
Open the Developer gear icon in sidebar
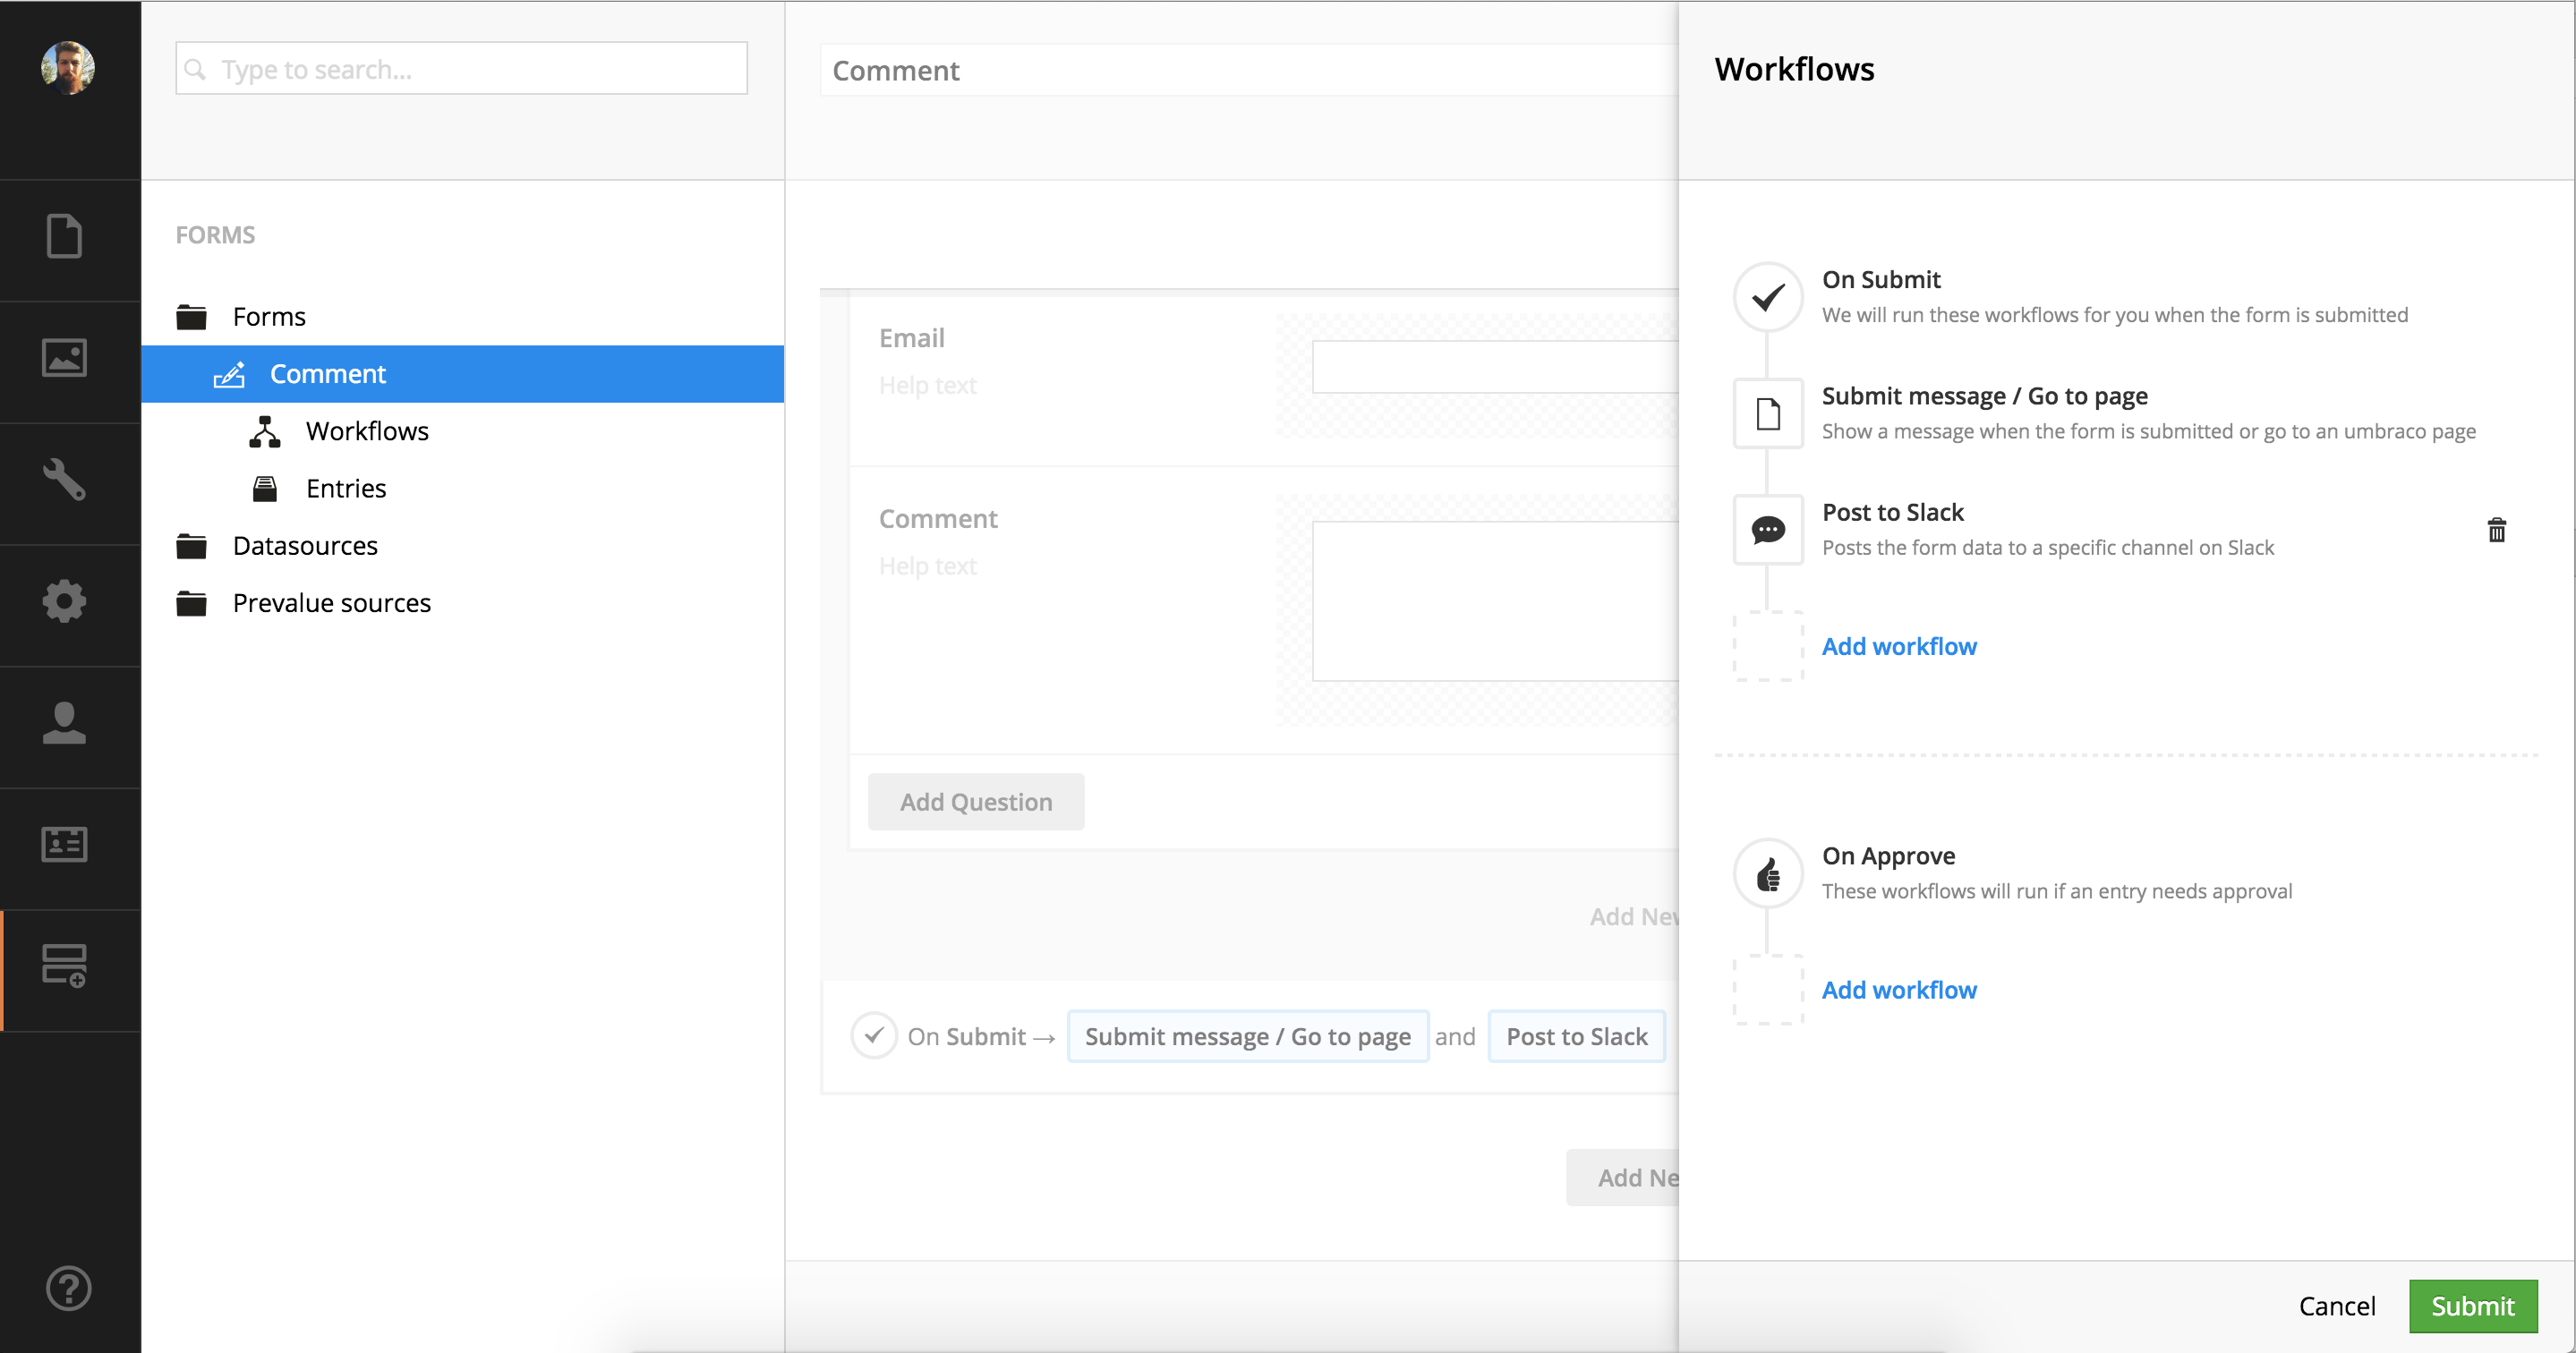pyautogui.click(x=64, y=601)
